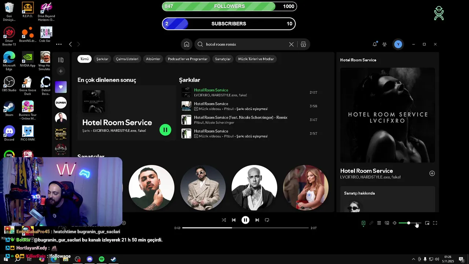The height and width of the screenshot is (264, 469).
Task: Open the artist wearing sunglasses and beige coat
Action: pos(203,188)
